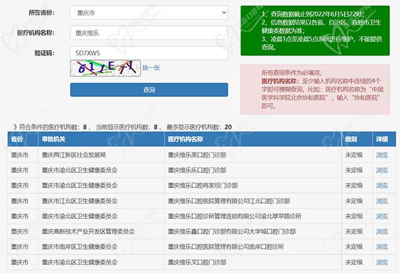
Task: Click the green data notice box
Action: click(x=315, y=31)
